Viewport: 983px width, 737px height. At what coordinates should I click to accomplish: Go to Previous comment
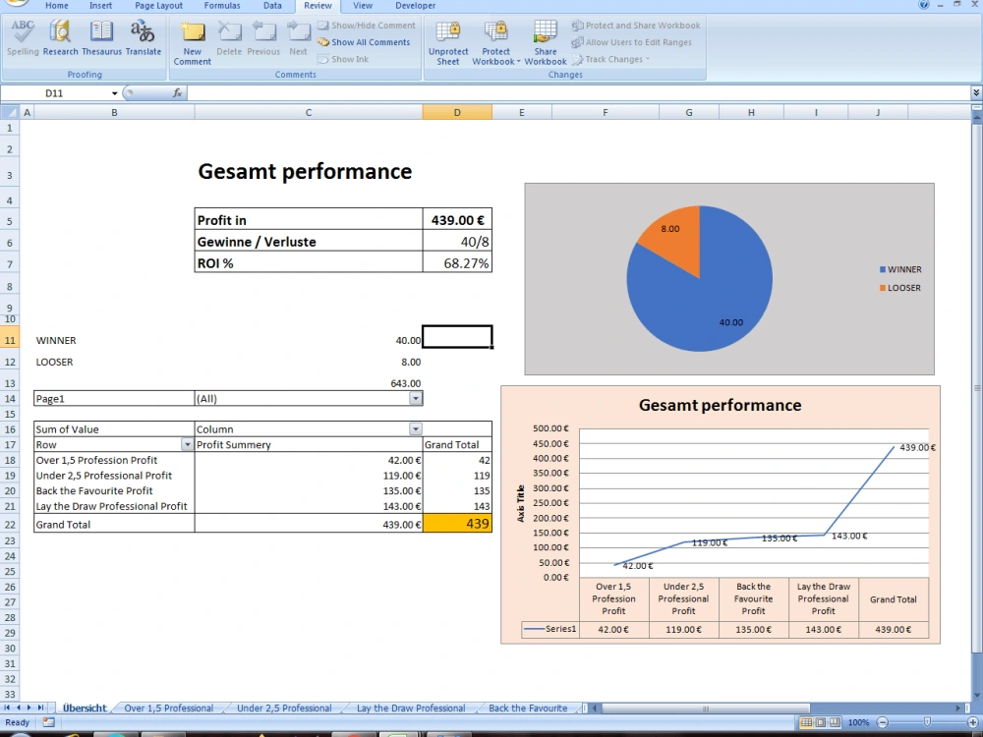click(263, 39)
